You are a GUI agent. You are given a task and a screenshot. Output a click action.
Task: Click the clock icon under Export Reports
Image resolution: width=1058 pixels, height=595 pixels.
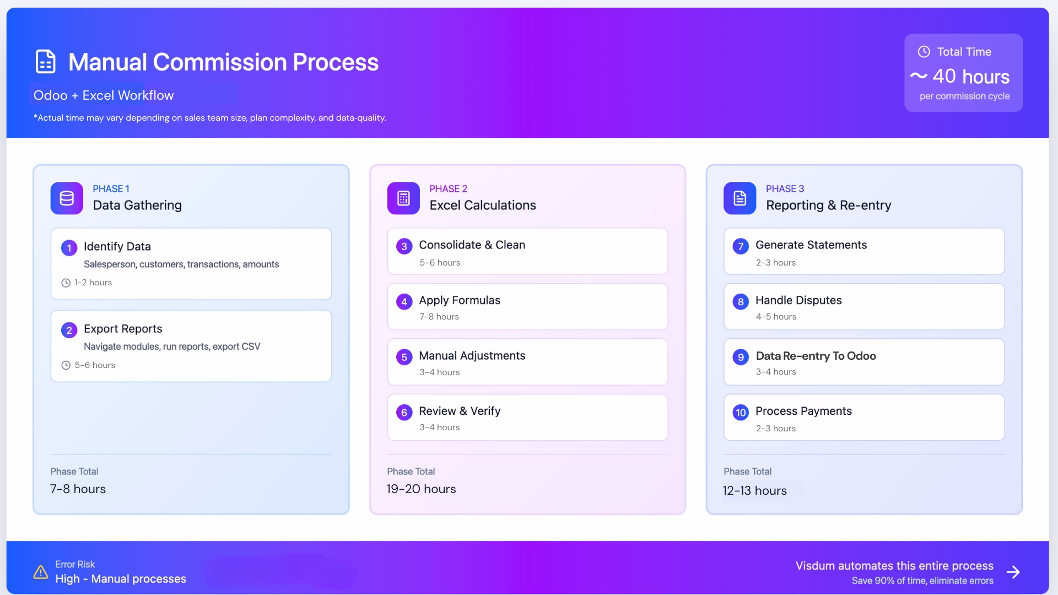click(66, 365)
